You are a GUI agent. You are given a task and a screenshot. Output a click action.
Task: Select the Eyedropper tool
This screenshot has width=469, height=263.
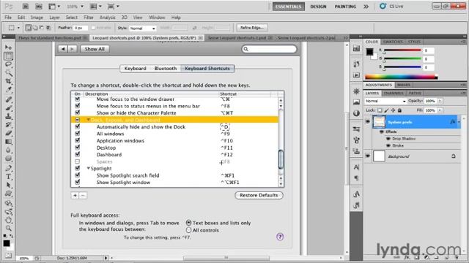[8, 89]
